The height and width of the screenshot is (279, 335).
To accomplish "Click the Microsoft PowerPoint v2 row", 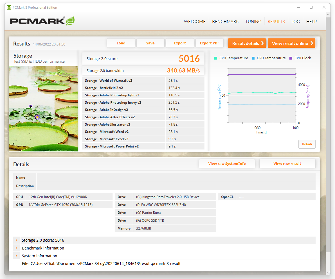I will tap(143, 146).
